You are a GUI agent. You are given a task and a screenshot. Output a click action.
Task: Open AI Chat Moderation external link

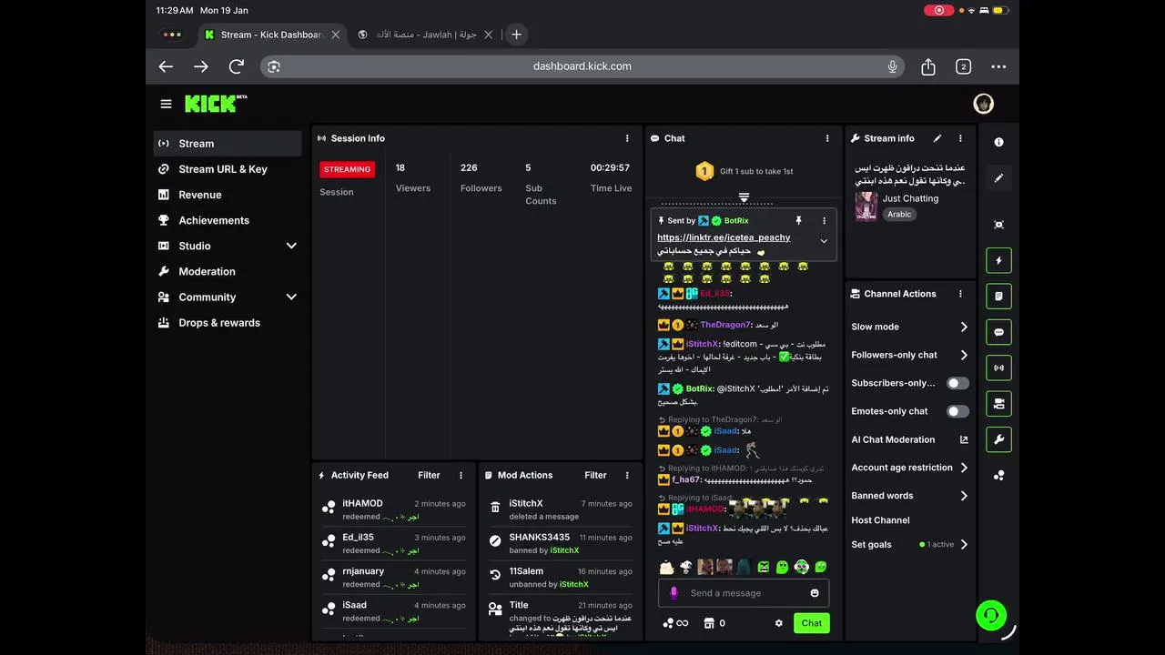(x=964, y=439)
